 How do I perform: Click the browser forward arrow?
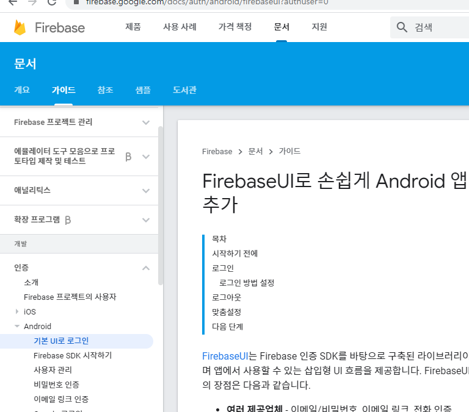pyautogui.click(x=32, y=2)
